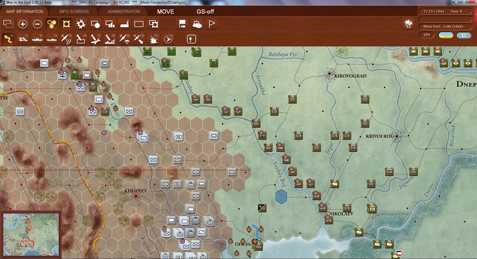Select the F8 bomb city icon
The height and width of the screenshot is (259, 477).
click(x=110, y=39)
